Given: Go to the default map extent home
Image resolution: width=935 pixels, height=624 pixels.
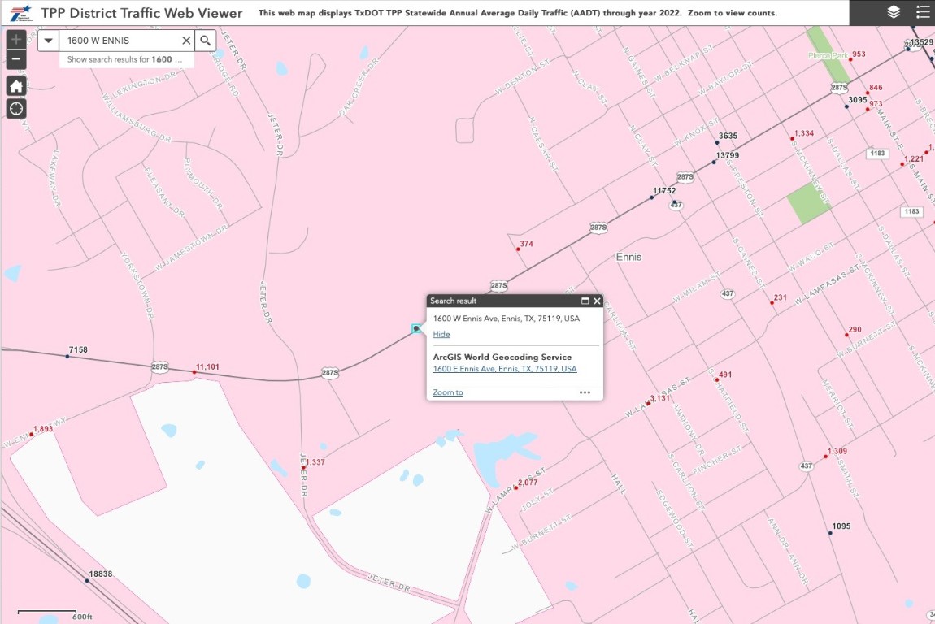Looking at the screenshot, I should (x=16, y=86).
